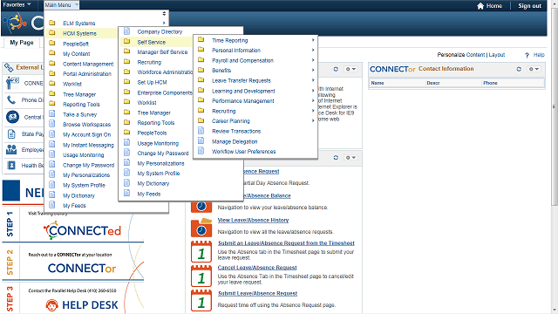
Task: Open Cancel Leave/Absence Request link
Action: pyautogui.click(x=257, y=268)
